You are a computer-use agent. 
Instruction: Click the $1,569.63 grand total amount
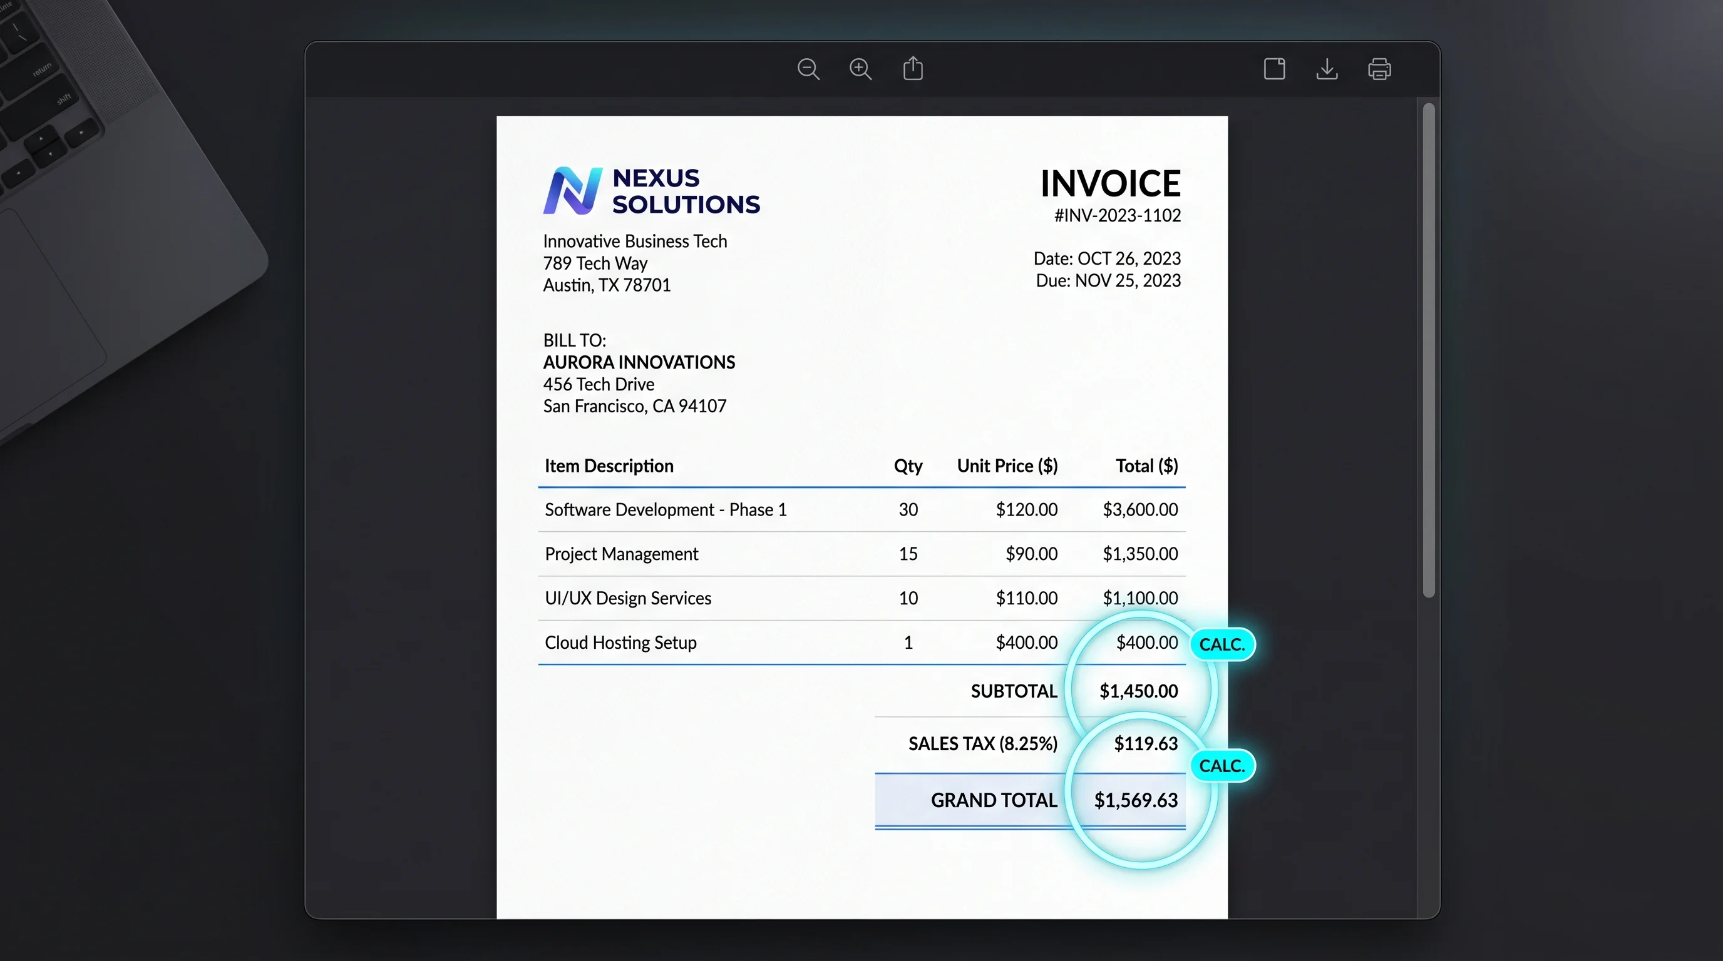point(1136,801)
